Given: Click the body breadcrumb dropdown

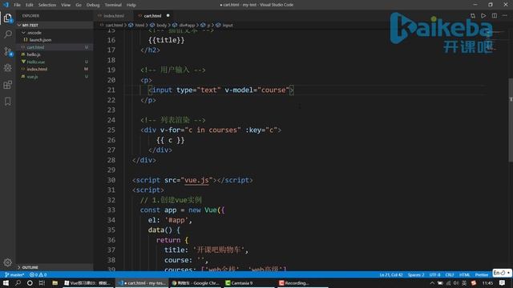Looking at the screenshot, I should click(x=159, y=25).
